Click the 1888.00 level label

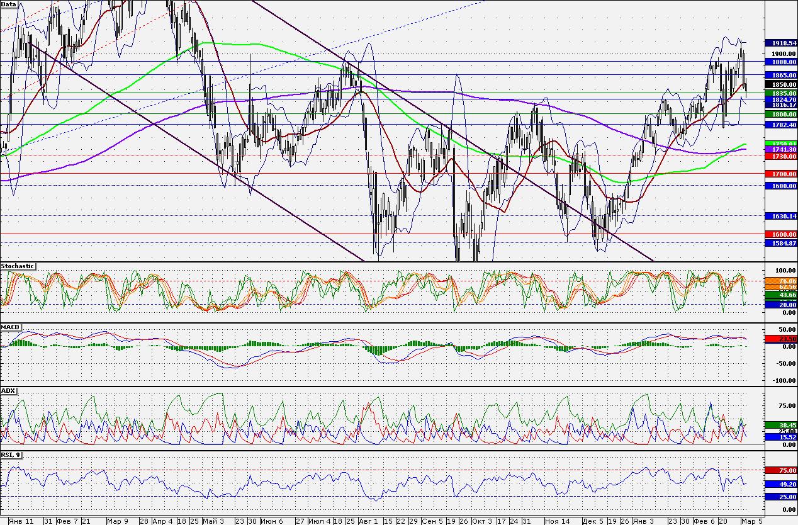780,62
